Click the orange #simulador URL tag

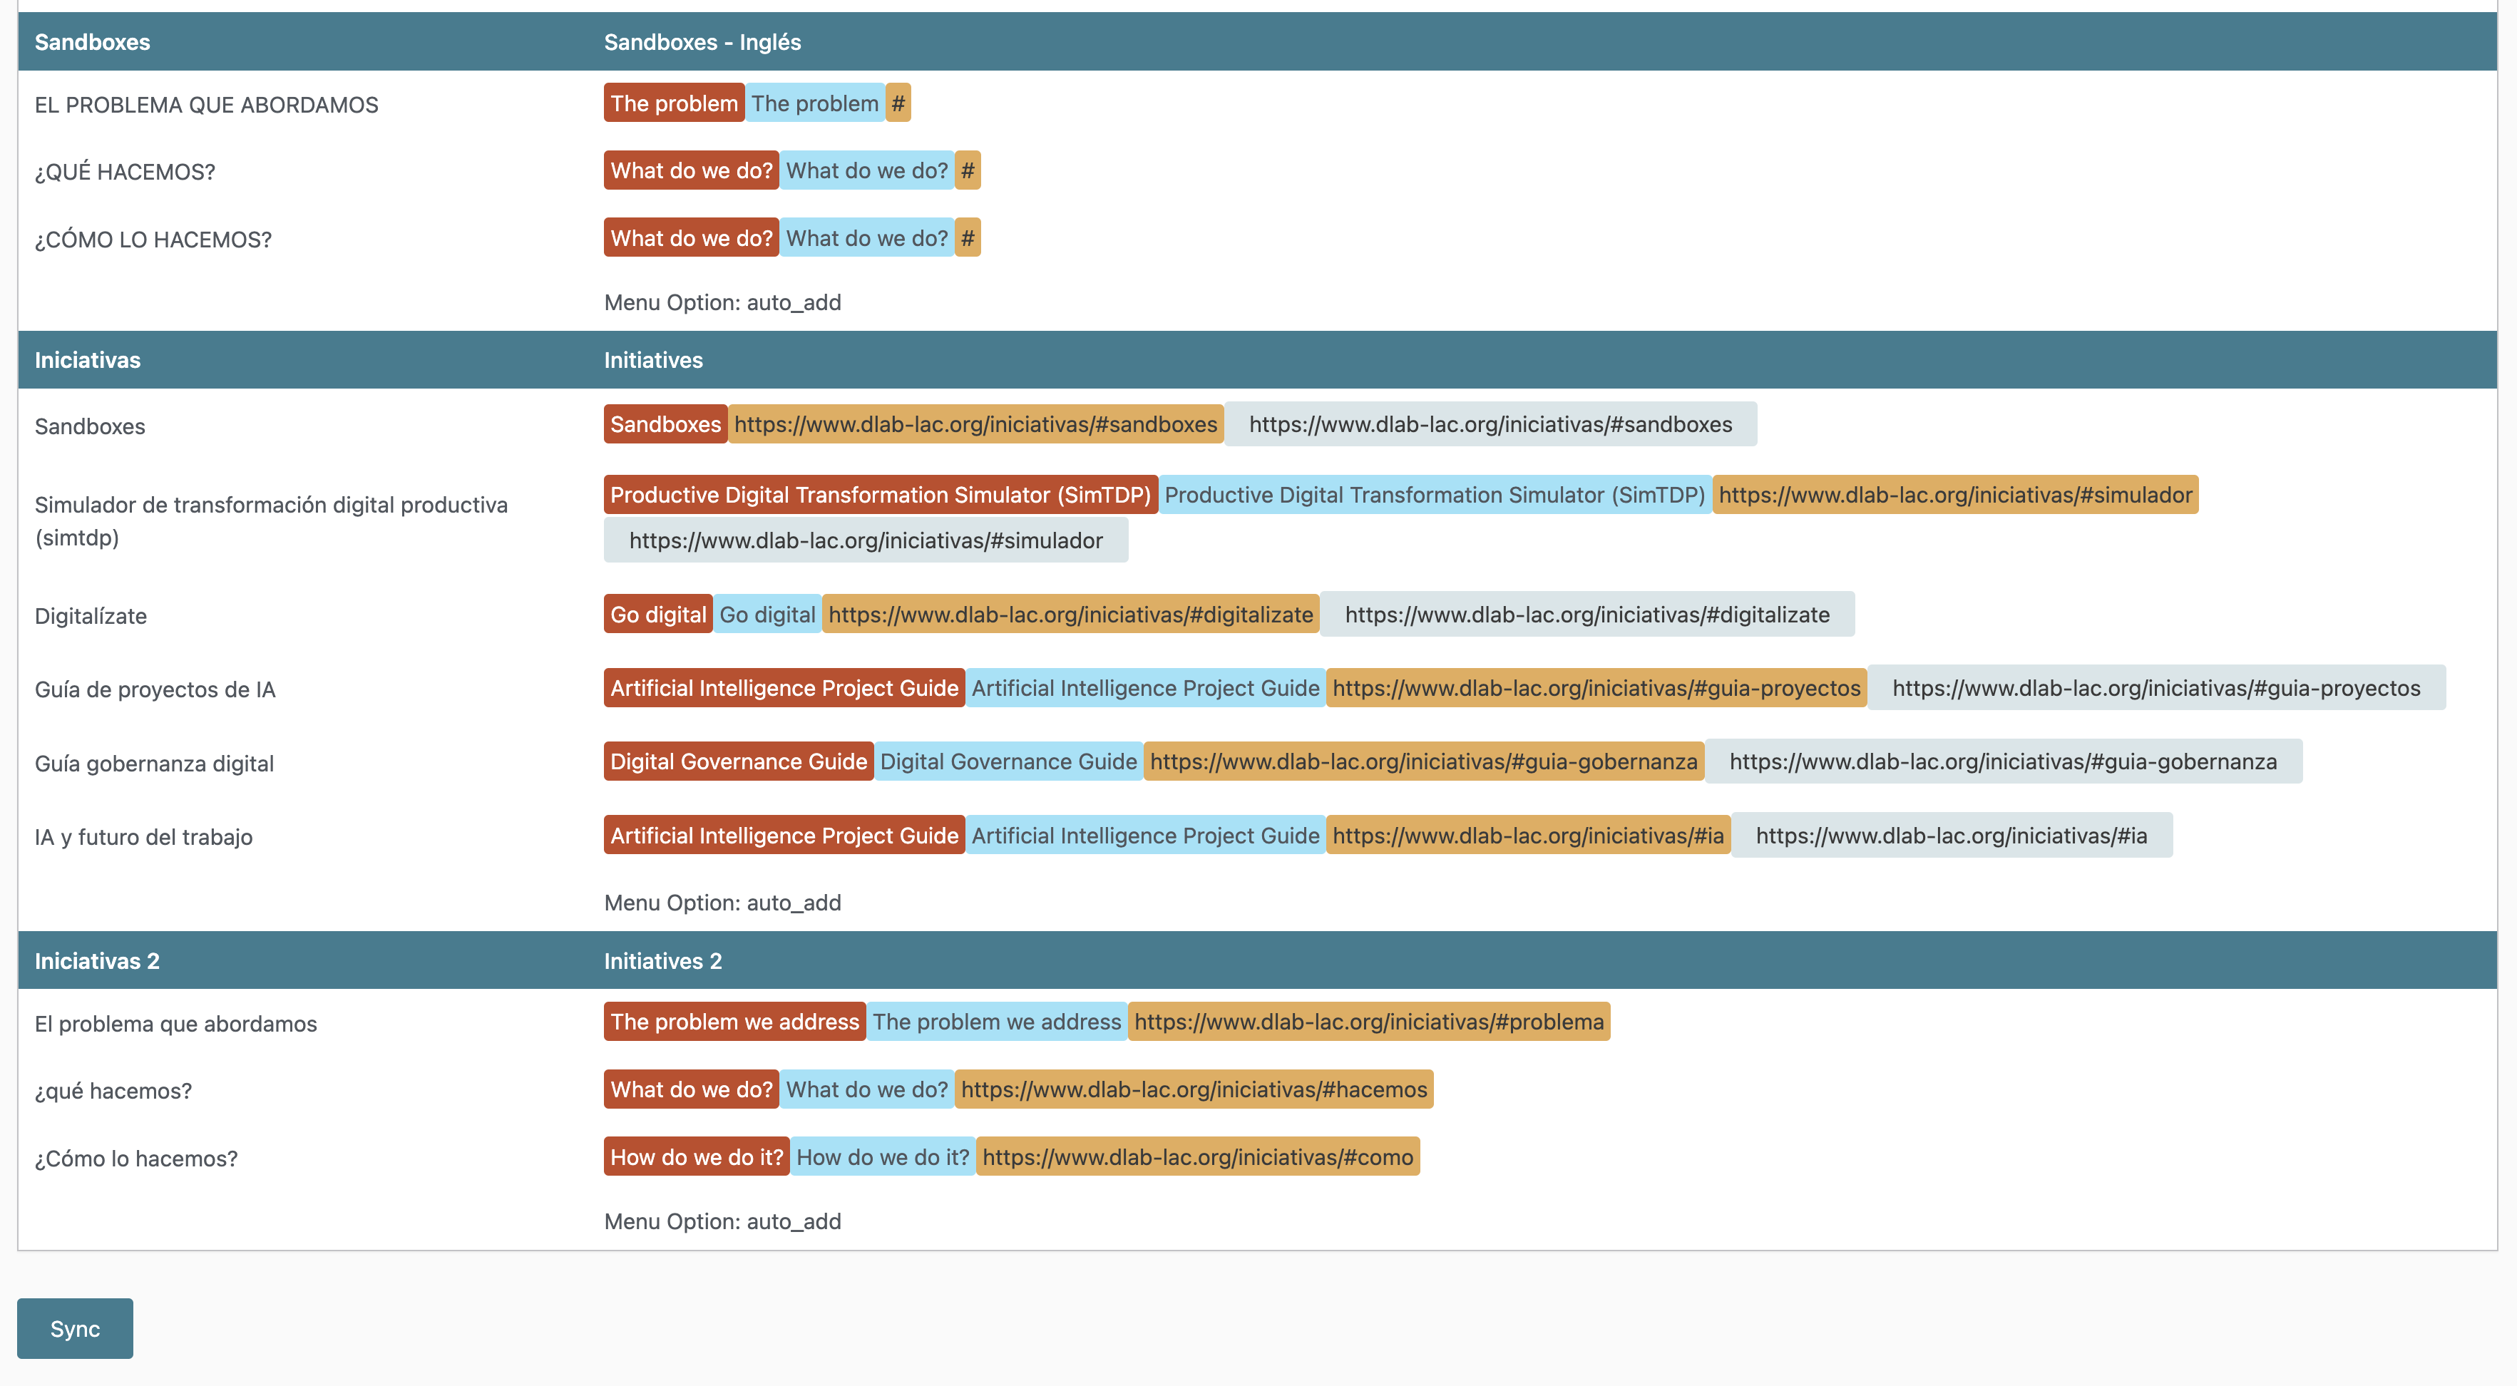point(1954,496)
